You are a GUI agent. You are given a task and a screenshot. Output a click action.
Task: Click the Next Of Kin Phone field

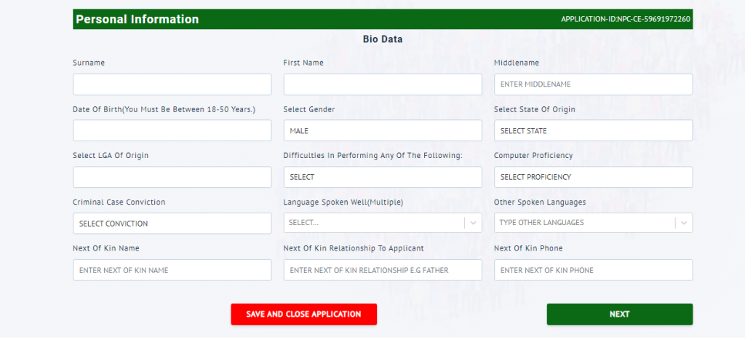point(593,269)
